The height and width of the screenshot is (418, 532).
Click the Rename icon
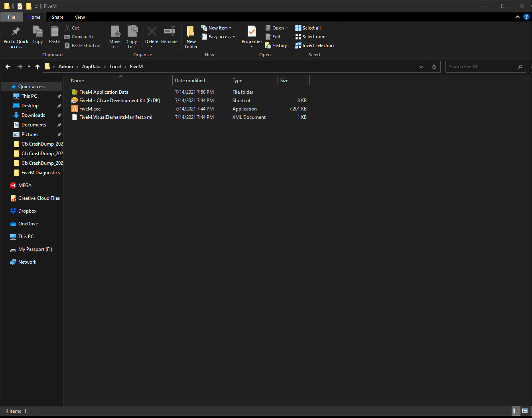click(x=169, y=32)
